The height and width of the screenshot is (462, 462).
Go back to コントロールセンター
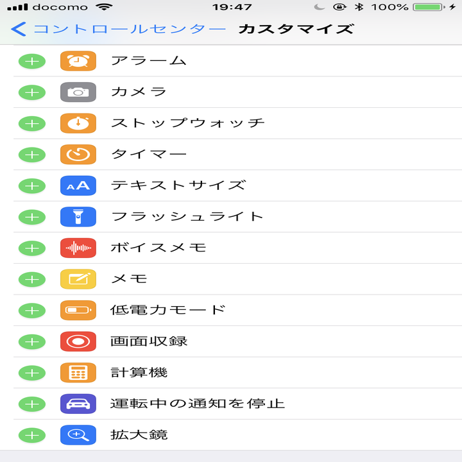(x=129, y=30)
